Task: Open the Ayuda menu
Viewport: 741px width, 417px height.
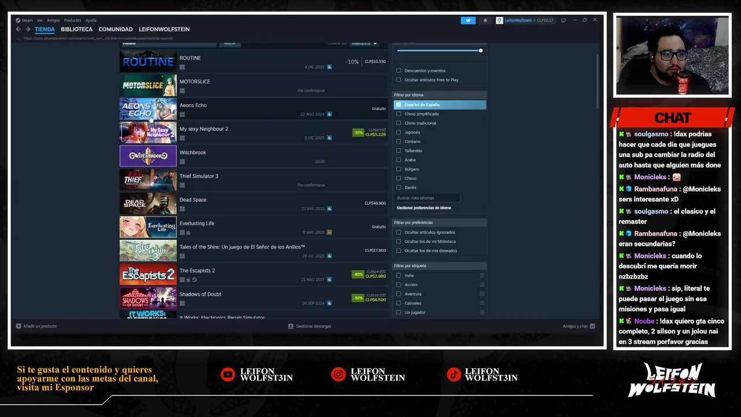Action: point(91,20)
